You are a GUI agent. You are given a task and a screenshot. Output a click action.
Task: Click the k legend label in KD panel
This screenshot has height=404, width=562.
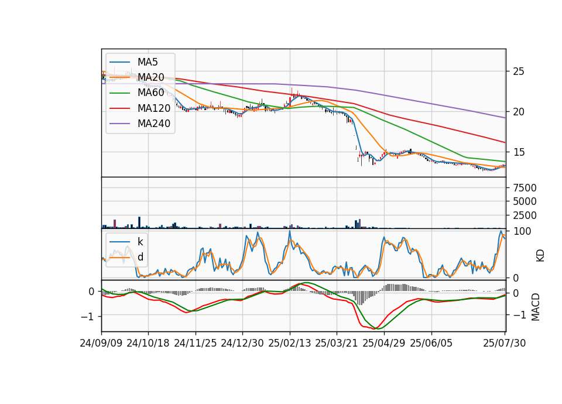click(x=140, y=242)
